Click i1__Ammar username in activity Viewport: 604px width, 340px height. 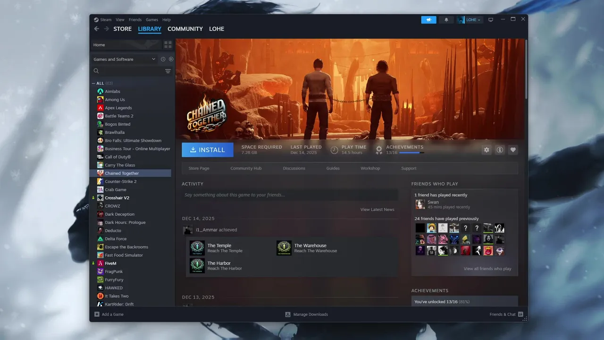pos(206,230)
